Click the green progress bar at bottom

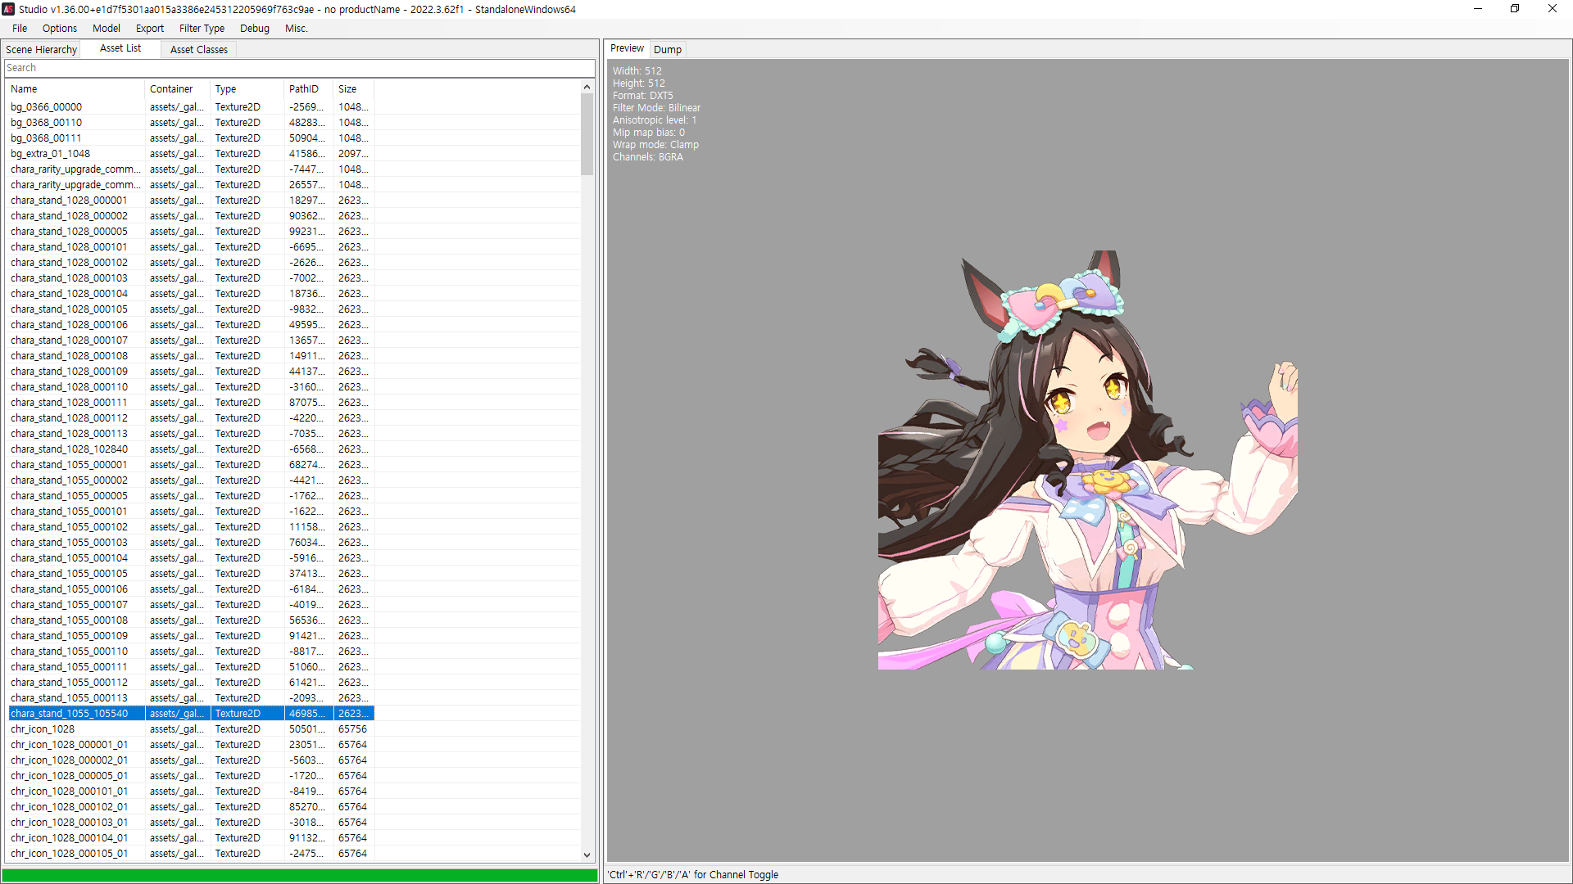point(300,874)
